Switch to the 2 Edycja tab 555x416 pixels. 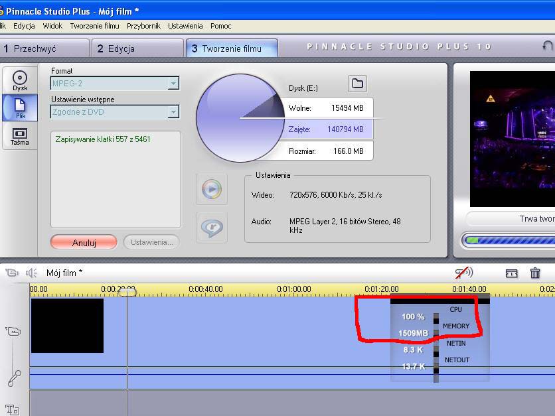137,48
